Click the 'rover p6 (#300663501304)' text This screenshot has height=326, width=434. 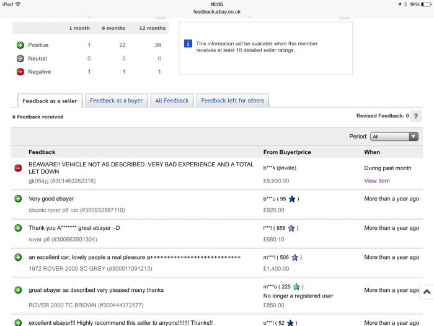[x=63, y=239]
